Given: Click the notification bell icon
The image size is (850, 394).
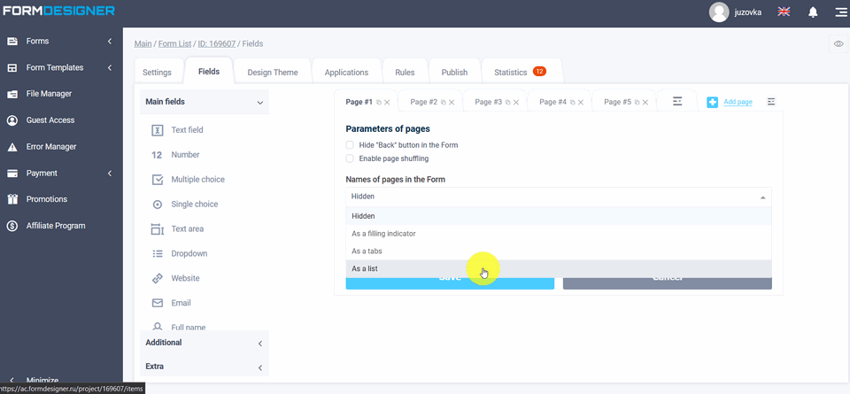Looking at the screenshot, I should click(813, 12).
